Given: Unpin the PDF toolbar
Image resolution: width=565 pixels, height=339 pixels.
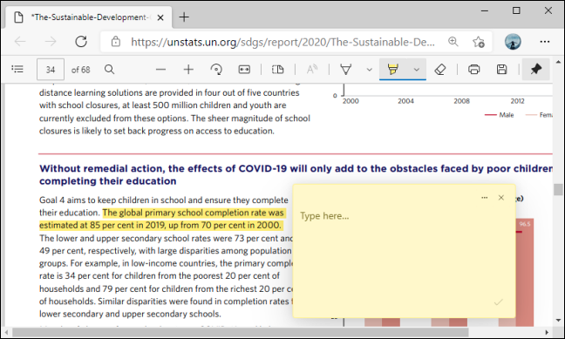Looking at the screenshot, I should [536, 69].
